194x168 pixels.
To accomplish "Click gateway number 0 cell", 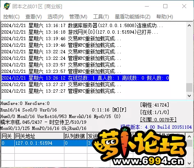I will tap(8, 143).
